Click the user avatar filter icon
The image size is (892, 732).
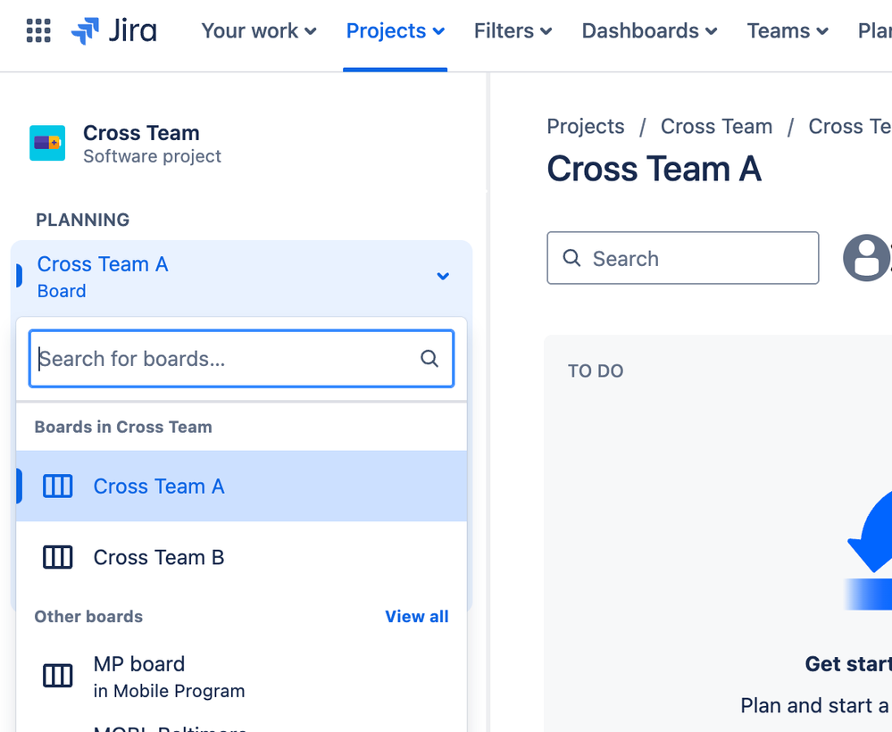pyautogui.click(x=867, y=258)
